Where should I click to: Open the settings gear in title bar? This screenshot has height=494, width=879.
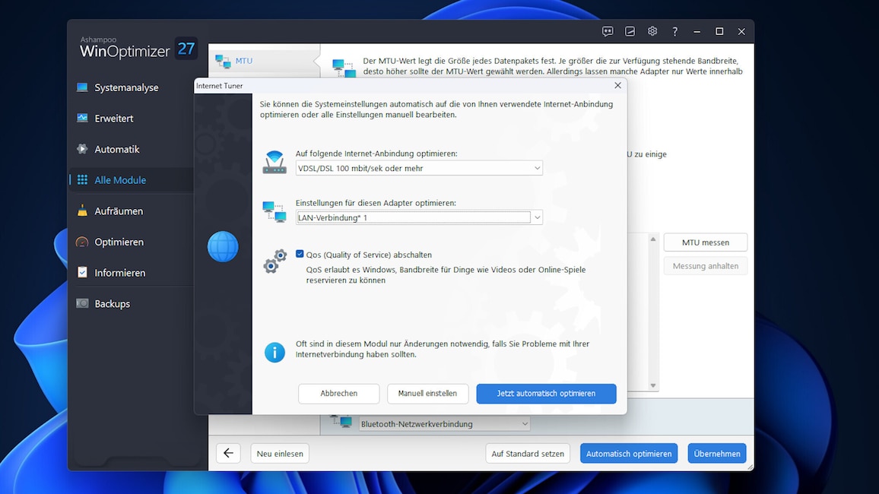click(652, 31)
